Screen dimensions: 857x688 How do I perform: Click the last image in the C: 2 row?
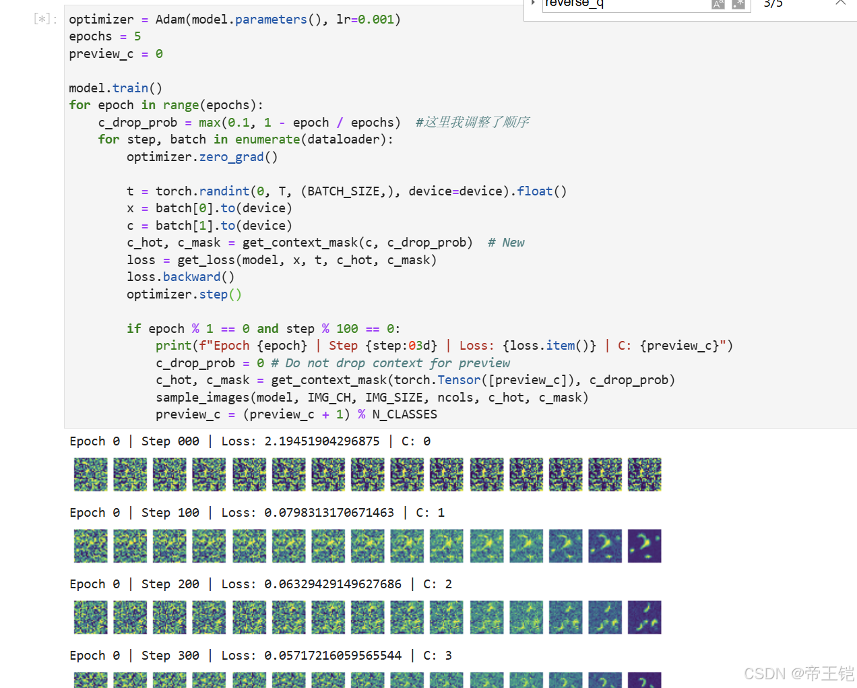(x=644, y=617)
